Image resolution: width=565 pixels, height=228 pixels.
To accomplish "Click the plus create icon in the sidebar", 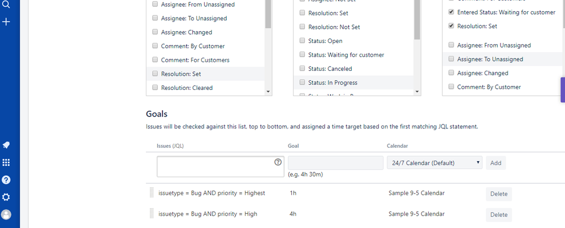I will (6, 22).
